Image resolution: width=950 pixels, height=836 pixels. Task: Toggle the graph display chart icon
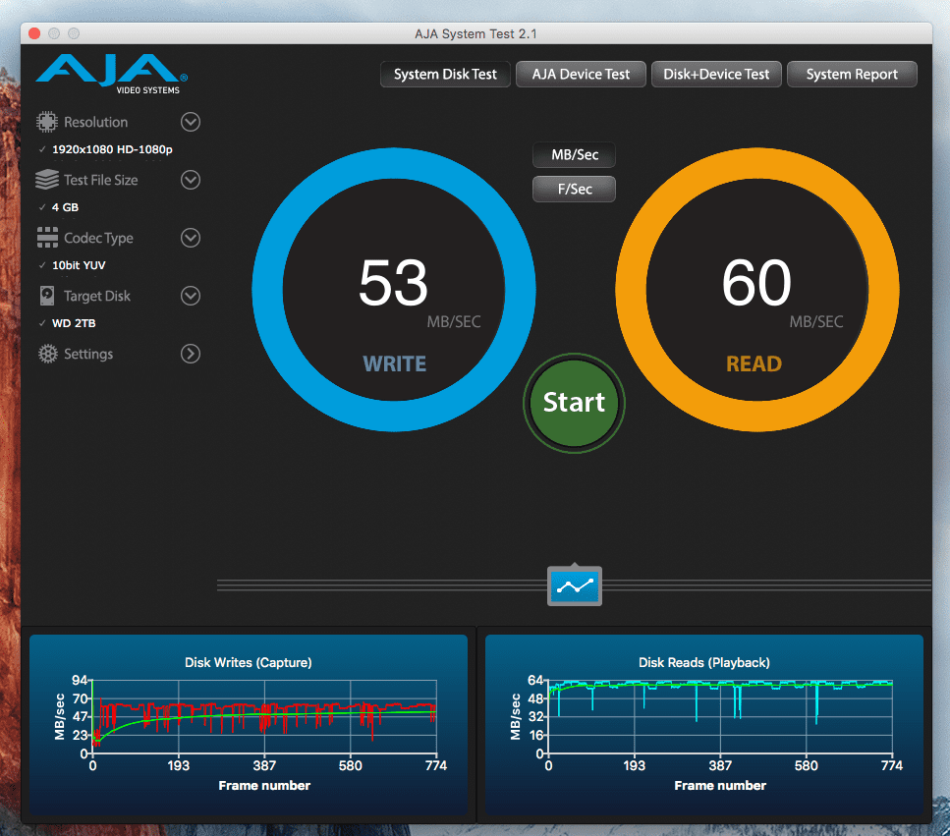[575, 586]
